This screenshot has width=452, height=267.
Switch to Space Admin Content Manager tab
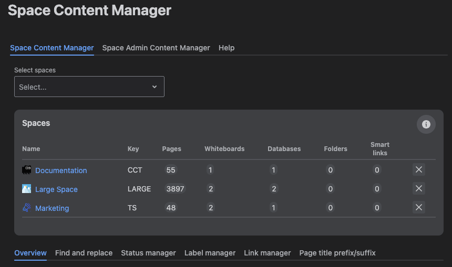click(x=156, y=48)
